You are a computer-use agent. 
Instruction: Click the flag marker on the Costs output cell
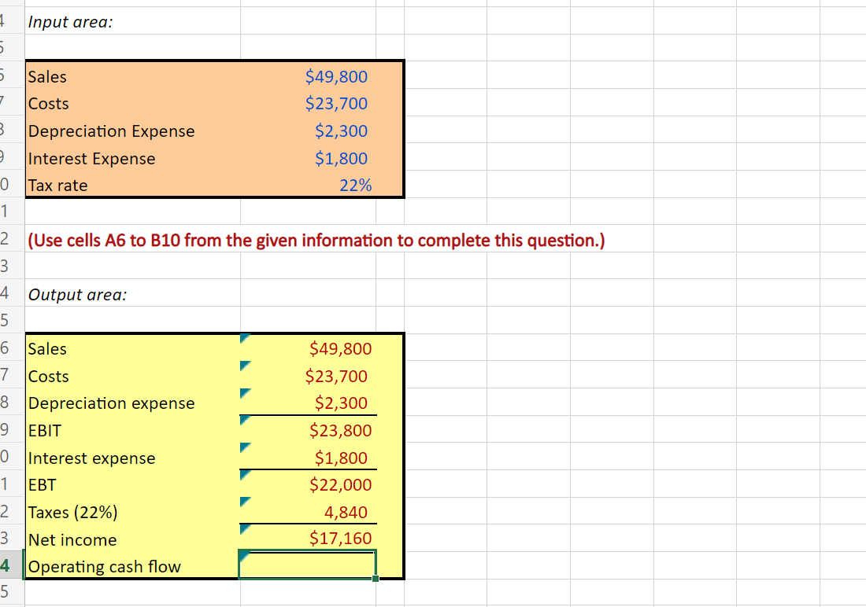(x=245, y=365)
